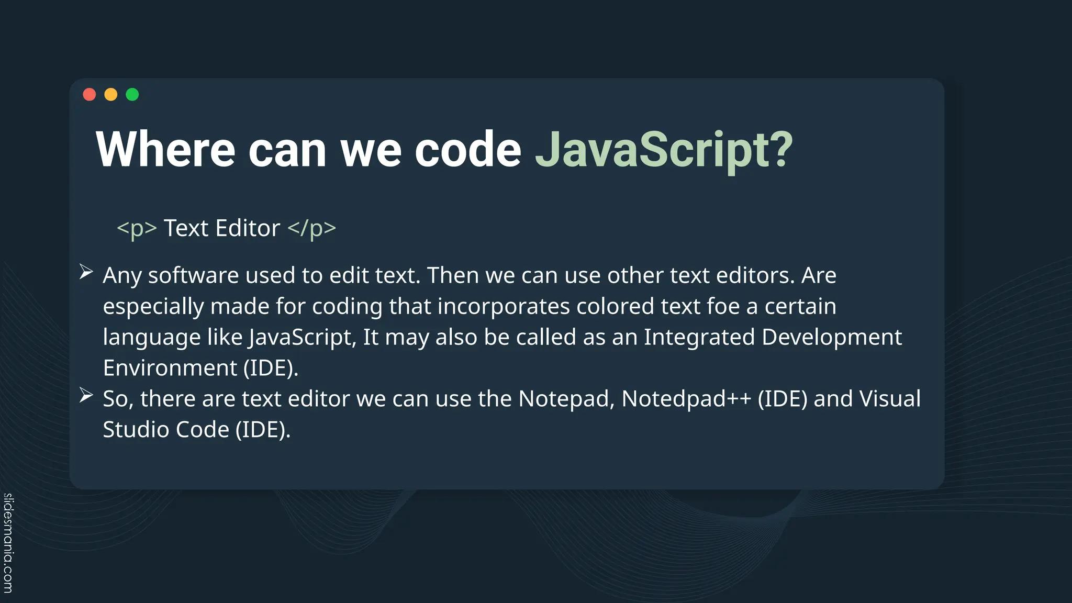The height and width of the screenshot is (603, 1072).
Task: Click the 'Where can we code' heading
Action: pyautogui.click(x=308, y=150)
